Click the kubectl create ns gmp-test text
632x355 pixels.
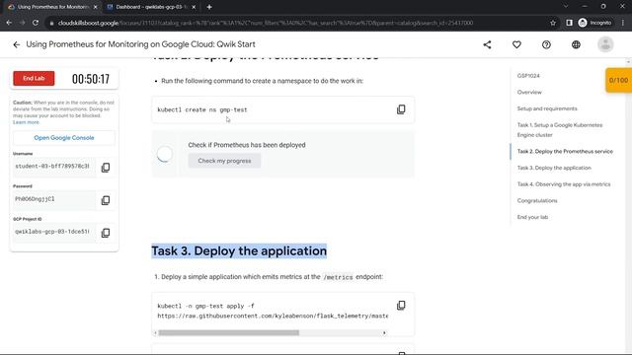(202, 109)
